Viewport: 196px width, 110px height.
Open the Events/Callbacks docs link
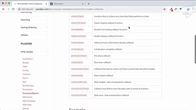[x=31, y=93]
